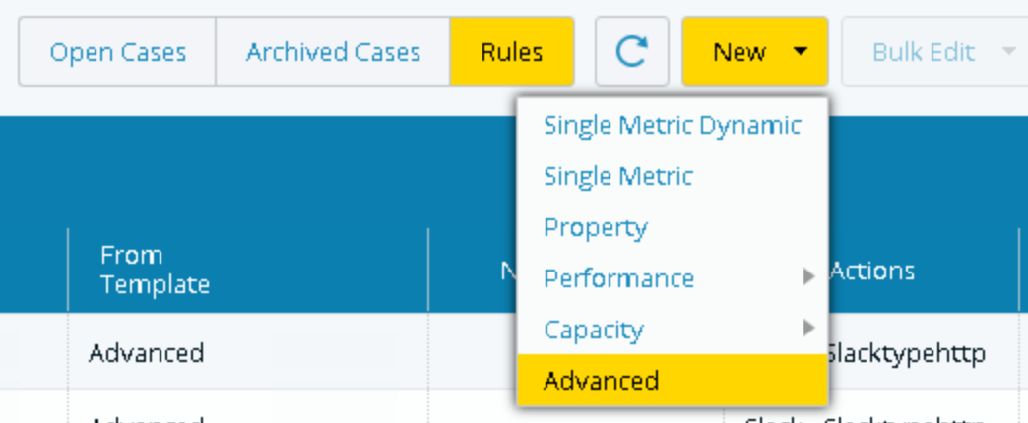Switch to the Archived Cases tab
The width and height of the screenshot is (1028, 423).
pos(333,51)
